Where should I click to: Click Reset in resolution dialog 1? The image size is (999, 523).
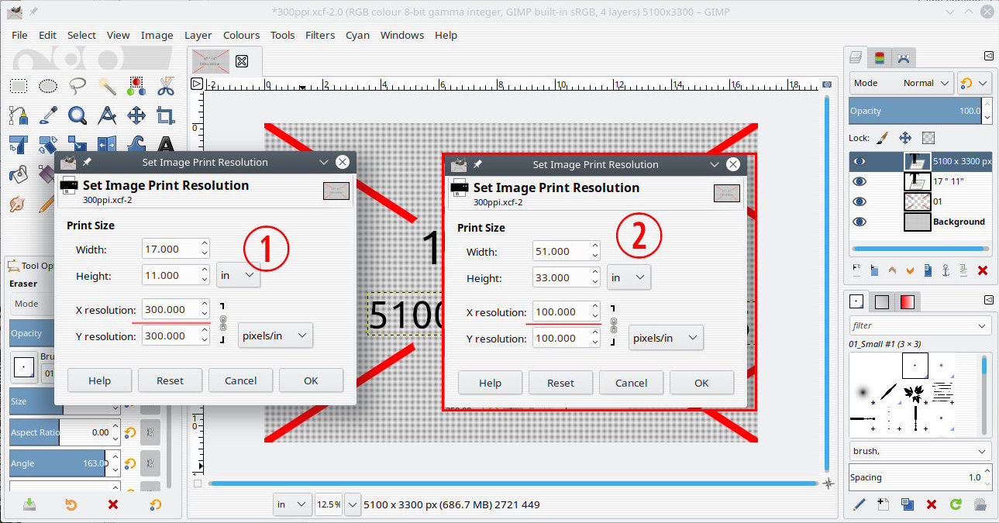[170, 380]
